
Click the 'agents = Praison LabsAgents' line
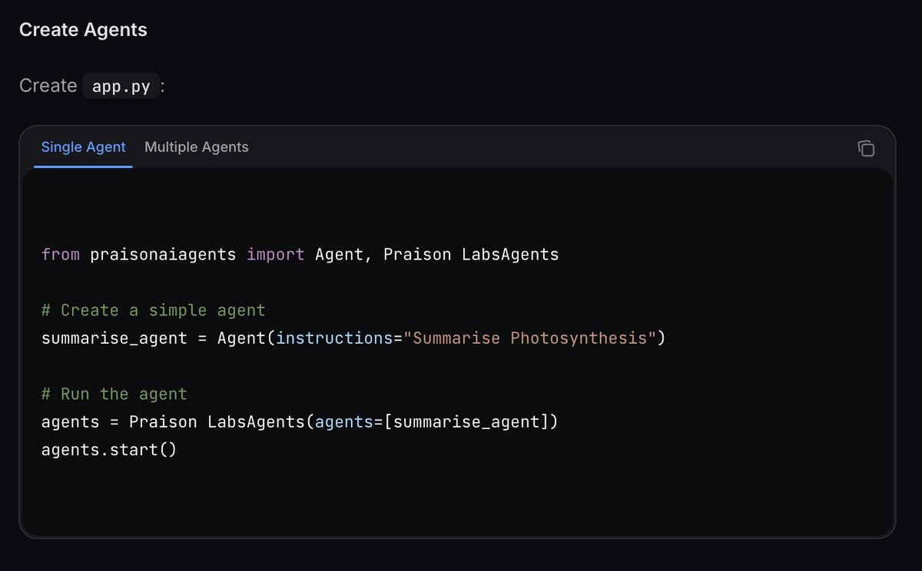(299, 421)
